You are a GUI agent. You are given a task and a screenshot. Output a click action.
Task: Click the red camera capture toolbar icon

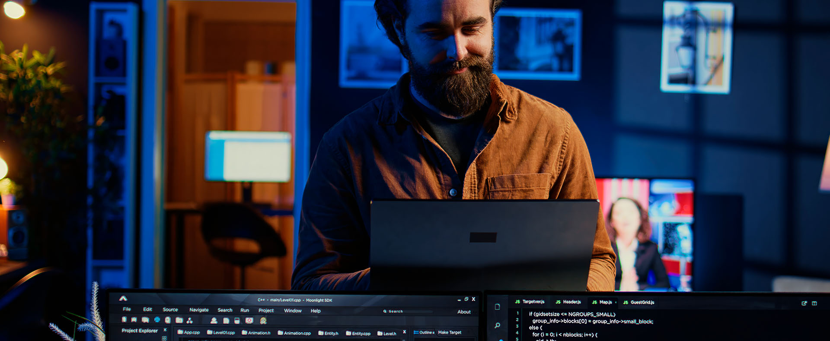click(249, 320)
